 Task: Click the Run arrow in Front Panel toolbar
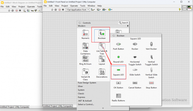(x=52, y=10)
